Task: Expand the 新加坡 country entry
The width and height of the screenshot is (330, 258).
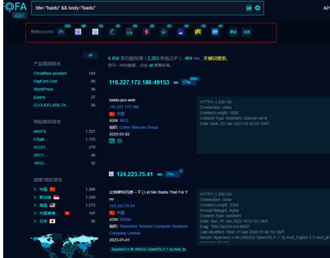Action: coord(35,197)
